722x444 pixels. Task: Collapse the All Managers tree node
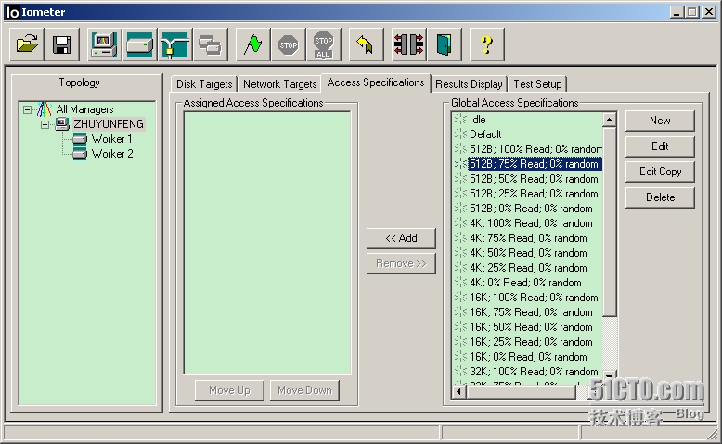point(28,109)
